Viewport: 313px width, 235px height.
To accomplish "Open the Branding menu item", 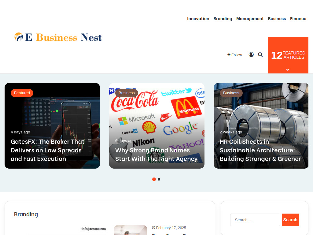I will (223, 19).
